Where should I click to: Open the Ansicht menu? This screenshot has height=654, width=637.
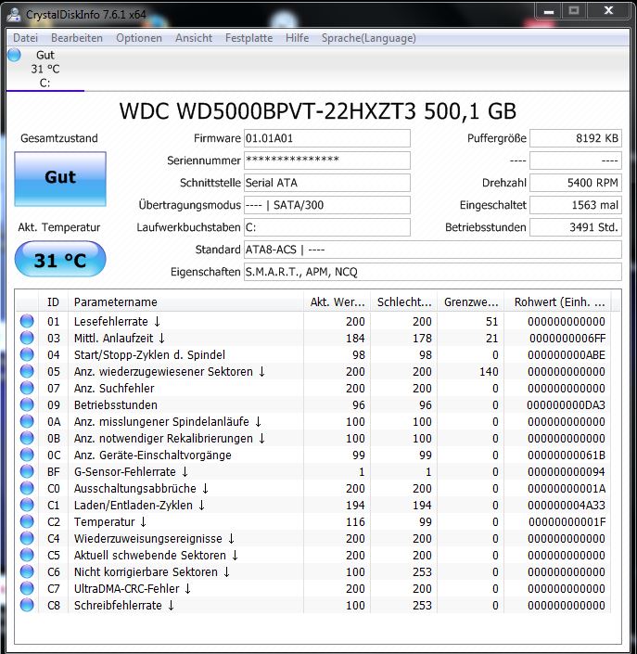point(194,38)
